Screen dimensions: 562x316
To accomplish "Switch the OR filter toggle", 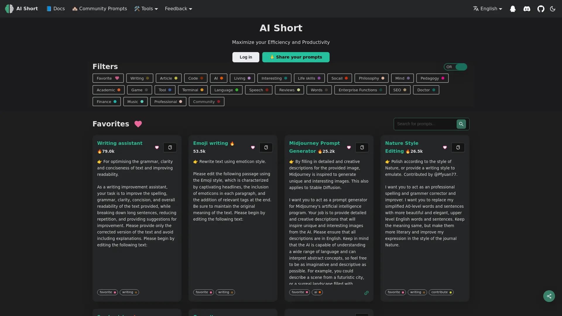I will (x=455, y=67).
